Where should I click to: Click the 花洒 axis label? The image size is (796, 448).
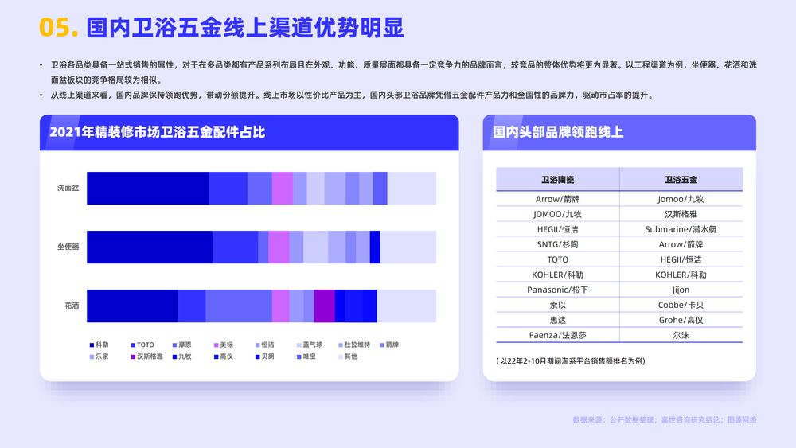72,306
